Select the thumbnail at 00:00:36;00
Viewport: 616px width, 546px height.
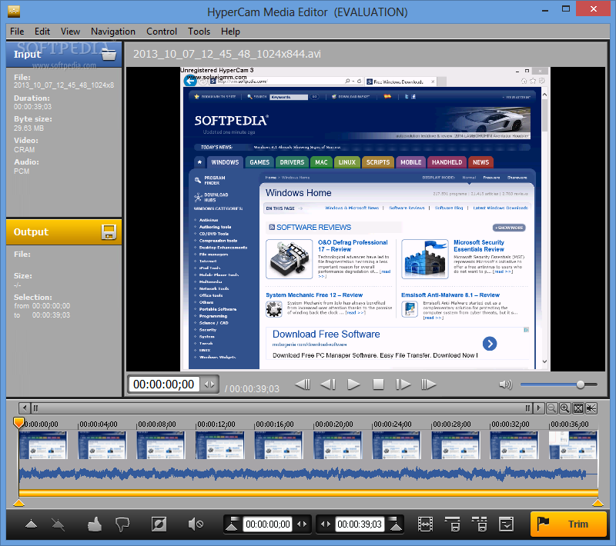573,444
